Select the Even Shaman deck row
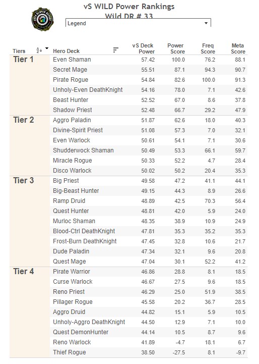Screen dimensions: 259x364 click(149, 60)
